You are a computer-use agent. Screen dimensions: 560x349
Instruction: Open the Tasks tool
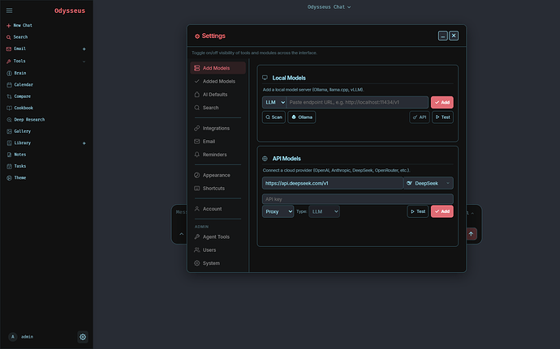16,166
